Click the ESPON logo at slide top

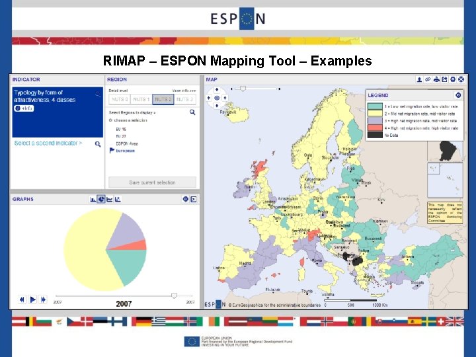click(x=238, y=19)
